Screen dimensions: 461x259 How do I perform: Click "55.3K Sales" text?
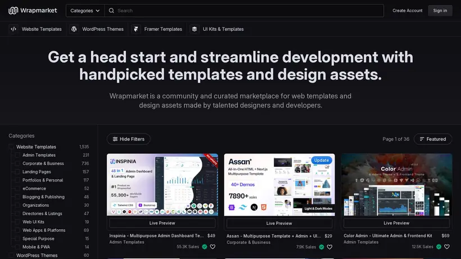tap(188, 247)
